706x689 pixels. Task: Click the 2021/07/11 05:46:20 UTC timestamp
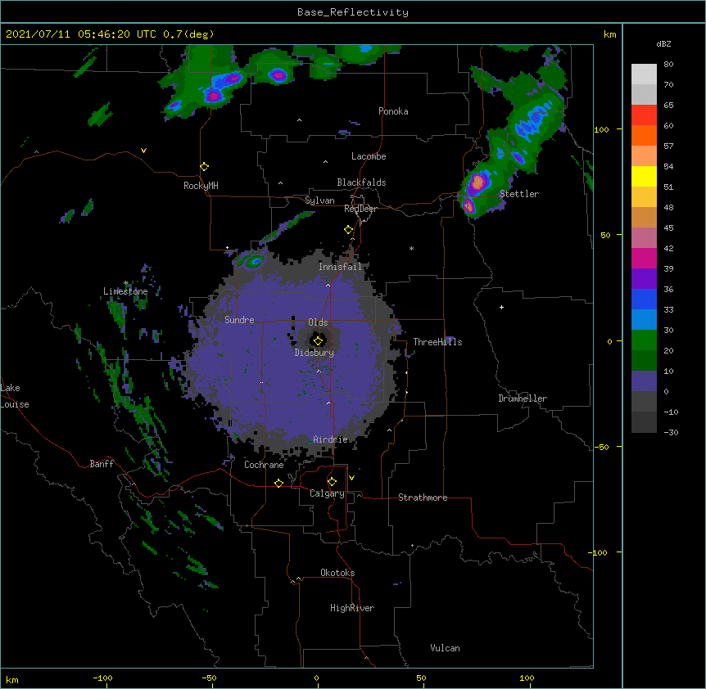[80, 34]
